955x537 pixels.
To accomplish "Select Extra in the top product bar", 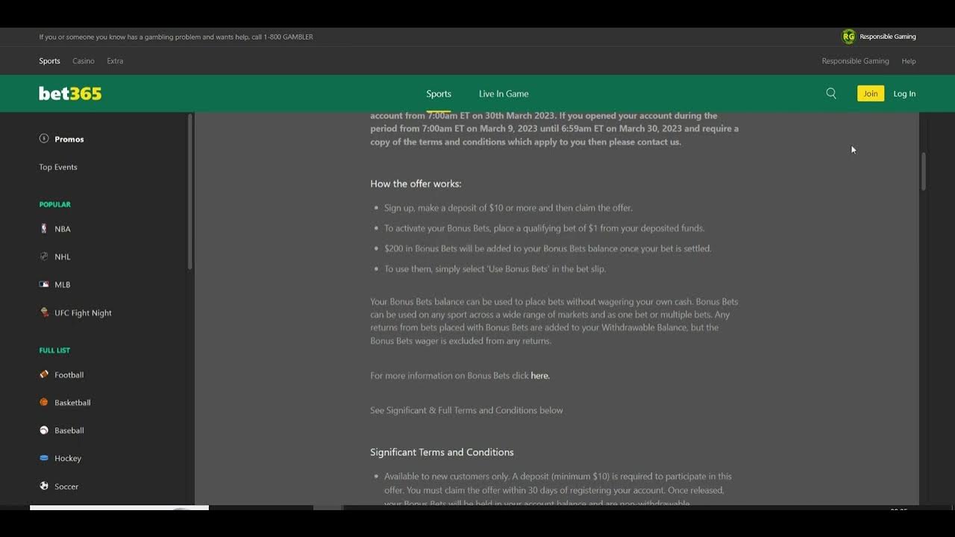I will coord(115,61).
